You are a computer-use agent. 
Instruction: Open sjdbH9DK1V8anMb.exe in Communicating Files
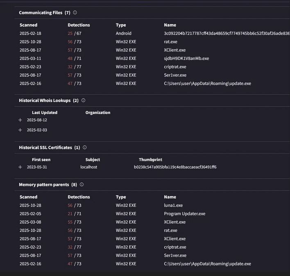[186, 59]
